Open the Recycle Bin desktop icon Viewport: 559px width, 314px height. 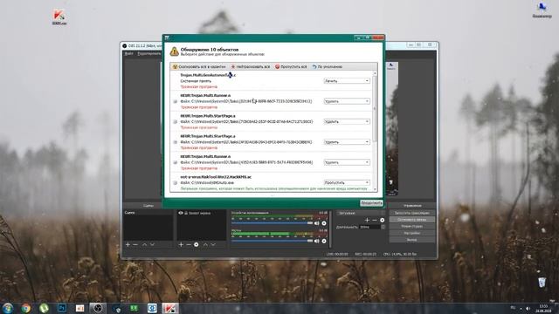click(x=542, y=283)
